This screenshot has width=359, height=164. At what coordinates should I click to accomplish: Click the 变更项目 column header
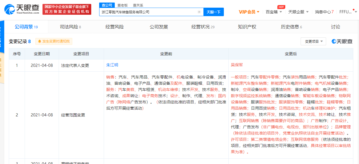click(x=81, y=54)
